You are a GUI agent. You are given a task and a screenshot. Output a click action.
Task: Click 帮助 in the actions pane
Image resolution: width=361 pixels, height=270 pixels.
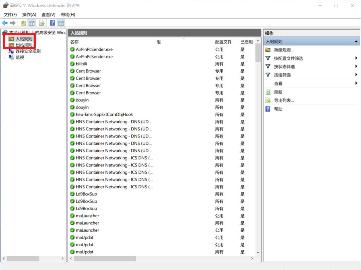tap(278, 109)
